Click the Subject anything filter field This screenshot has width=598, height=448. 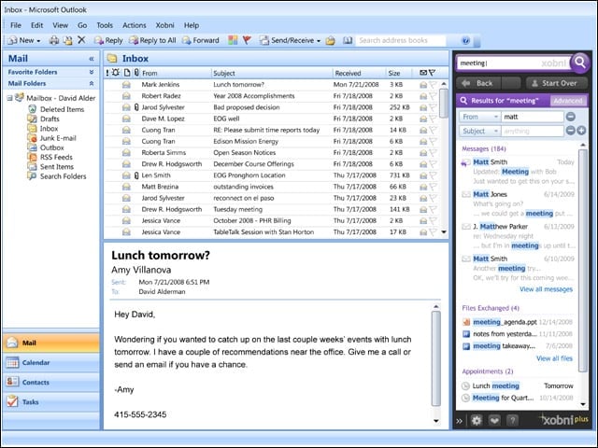click(533, 131)
